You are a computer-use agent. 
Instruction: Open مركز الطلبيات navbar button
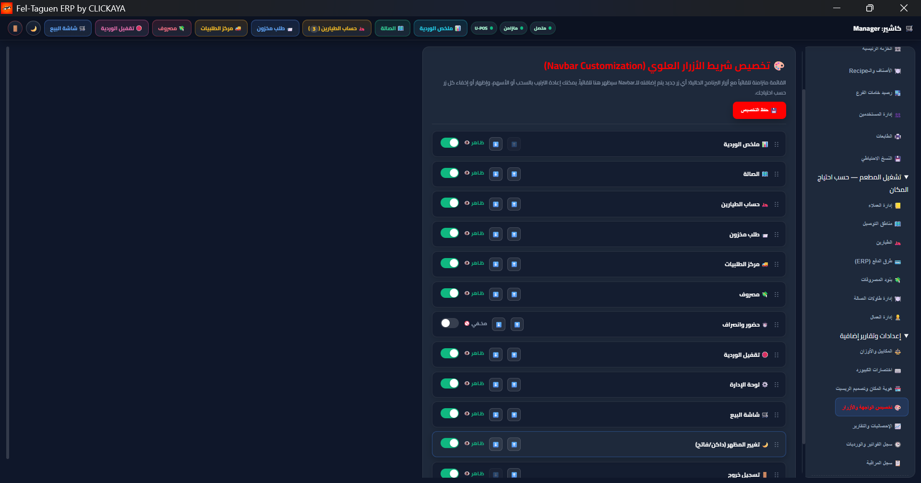point(221,28)
